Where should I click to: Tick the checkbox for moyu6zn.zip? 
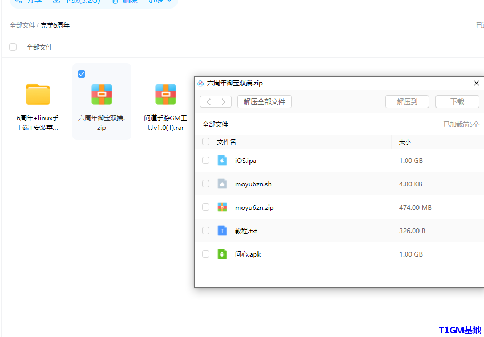(x=206, y=207)
